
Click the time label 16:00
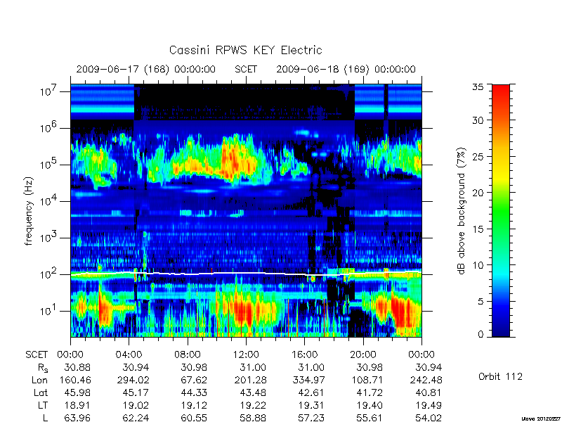(304, 354)
